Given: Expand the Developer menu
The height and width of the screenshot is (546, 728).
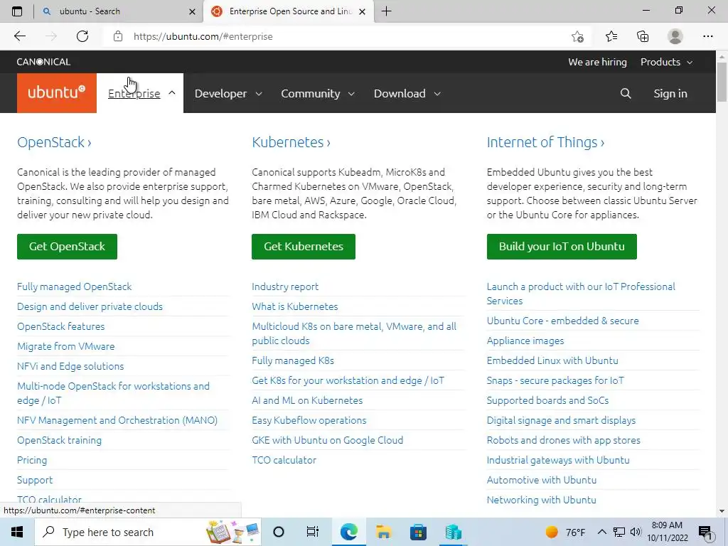Looking at the screenshot, I should click(228, 93).
